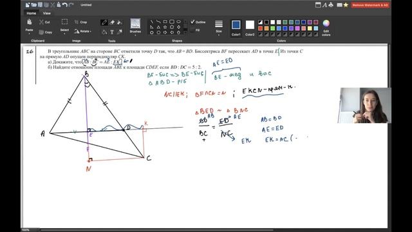Activate the Text tool
412x232 pixels.
coord(112,32)
